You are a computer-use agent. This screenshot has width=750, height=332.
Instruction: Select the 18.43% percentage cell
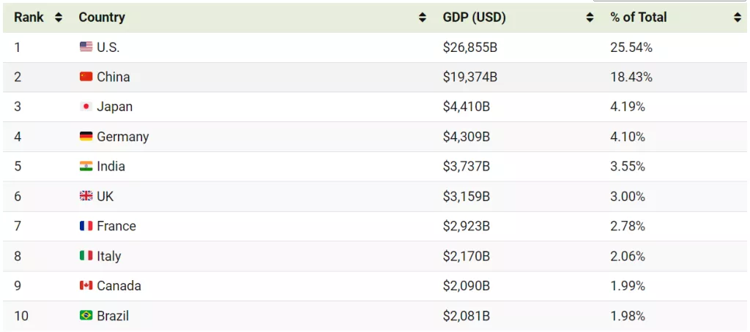coord(631,77)
